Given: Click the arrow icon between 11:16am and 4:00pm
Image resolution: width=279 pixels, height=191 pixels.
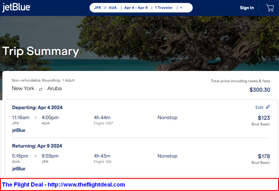Looking at the screenshot, I should click(x=36, y=118).
